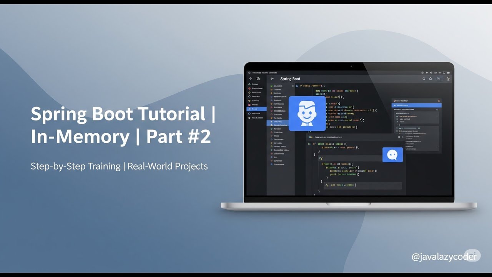Click back arrow left of Spring Boot

(x=272, y=79)
